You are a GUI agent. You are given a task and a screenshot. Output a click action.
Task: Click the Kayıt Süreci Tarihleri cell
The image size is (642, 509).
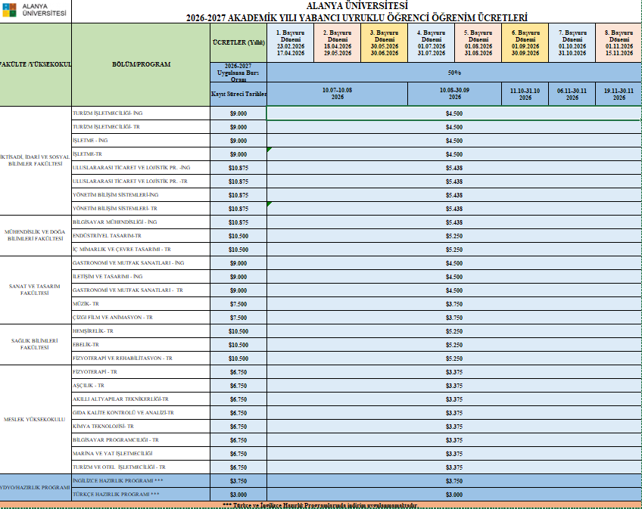tap(238, 94)
